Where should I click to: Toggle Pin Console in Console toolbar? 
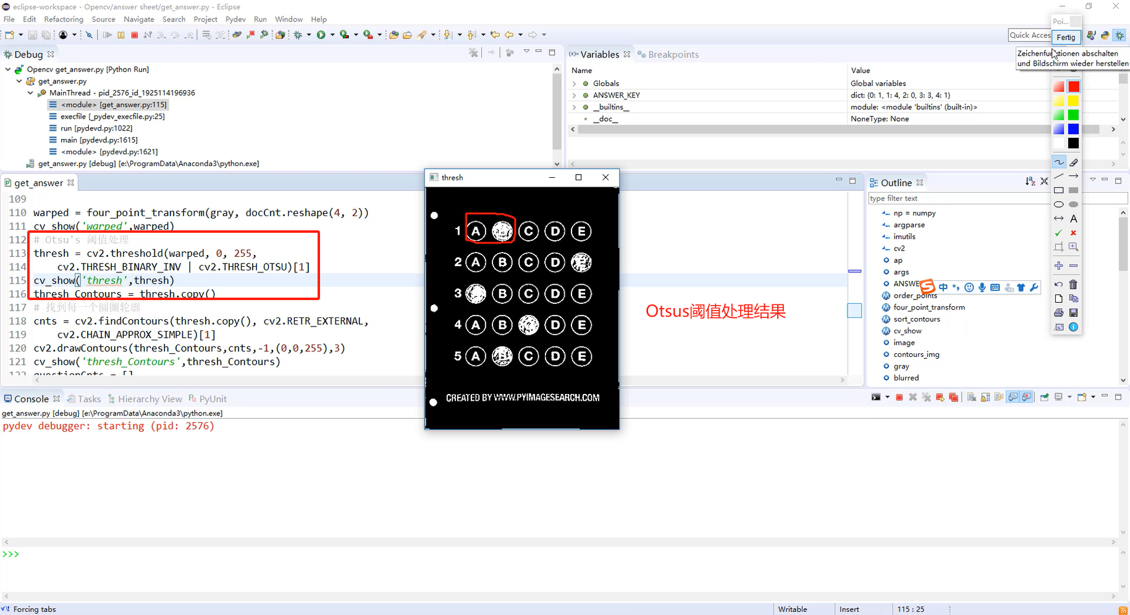[1044, 397]
